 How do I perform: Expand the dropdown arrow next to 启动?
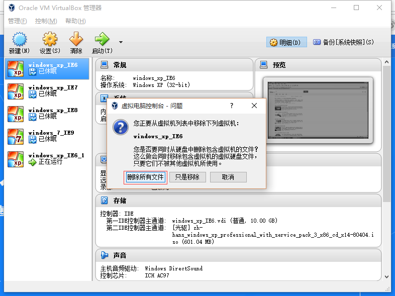[121, 42]
